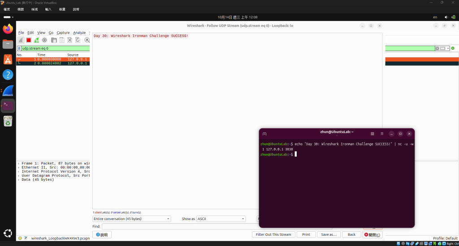Click the 說明 help button
Image resolution: width=459 pixels, height=246 pixels.
102,235
